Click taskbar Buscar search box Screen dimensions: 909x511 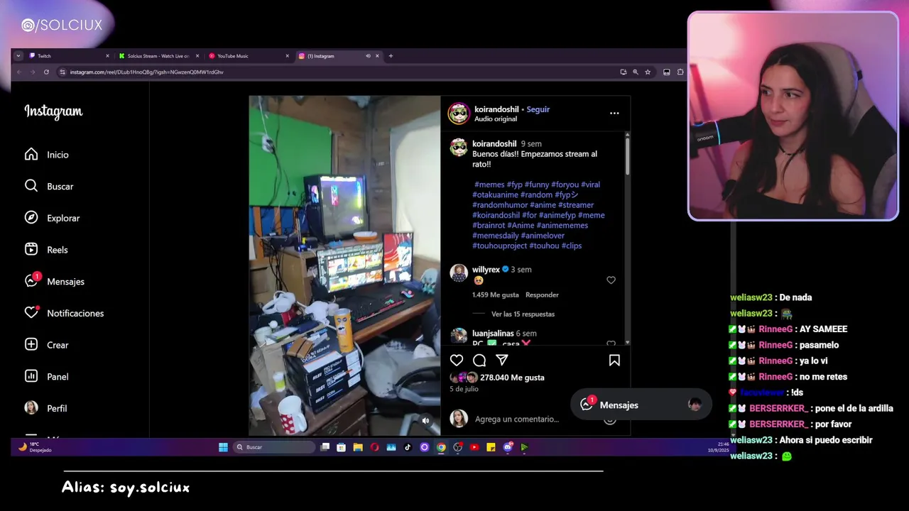coord(275,447)
